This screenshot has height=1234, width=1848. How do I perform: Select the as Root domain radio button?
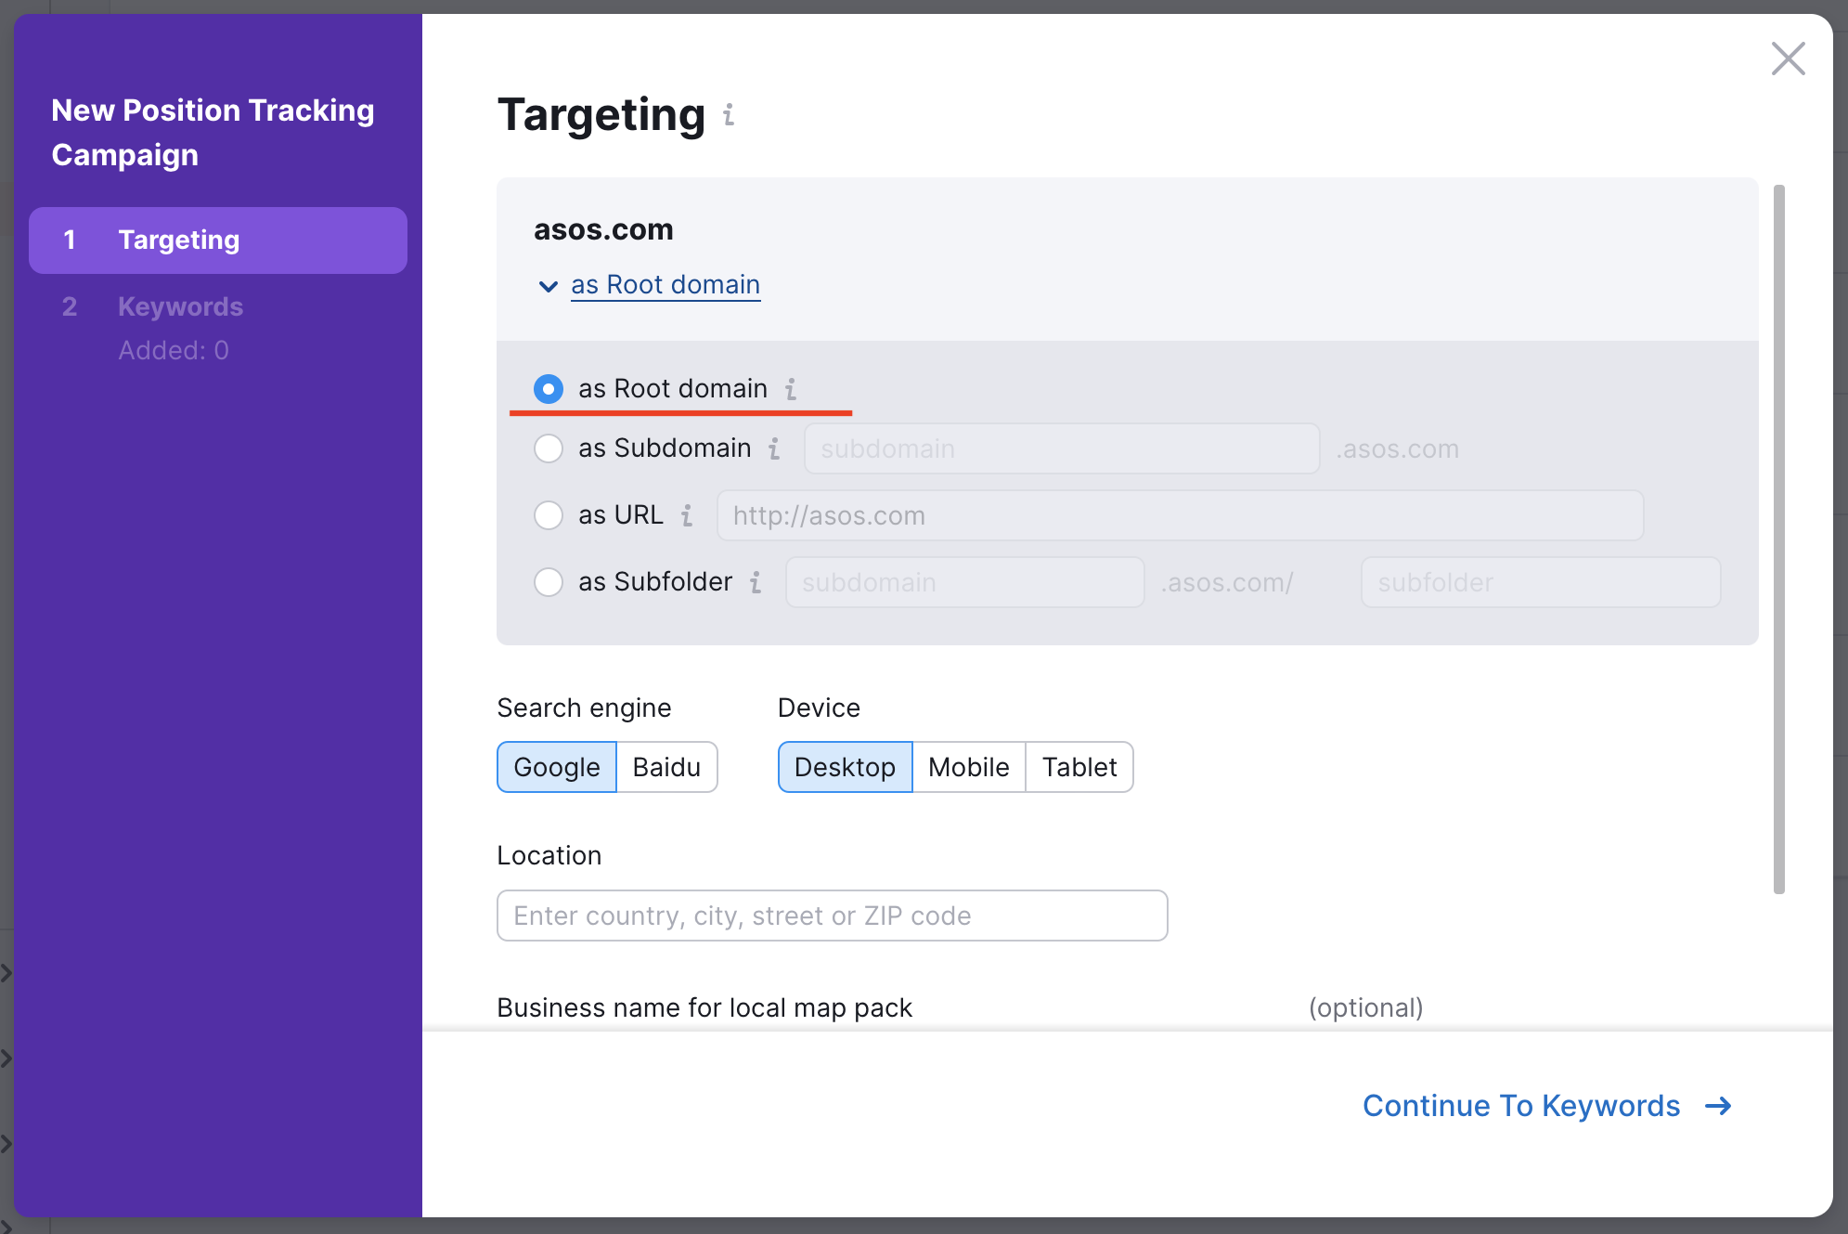tap(549, 389)
